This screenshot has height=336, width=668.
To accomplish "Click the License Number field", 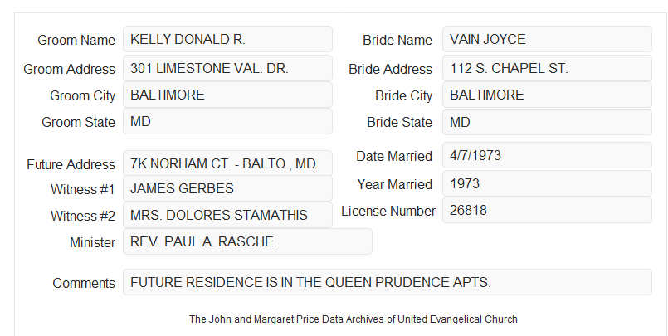I will [x=547, y=210].
